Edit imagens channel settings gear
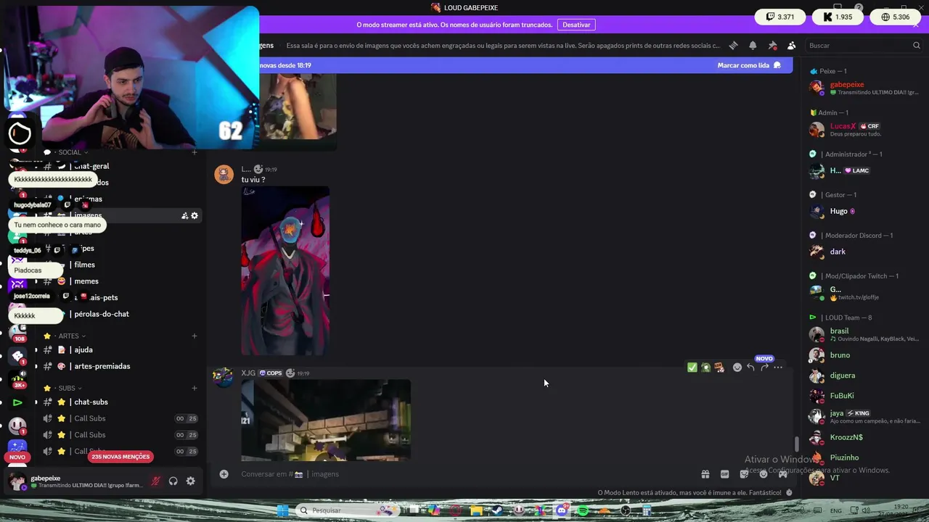This screenshot has width=929, height=522. [195, 215]
